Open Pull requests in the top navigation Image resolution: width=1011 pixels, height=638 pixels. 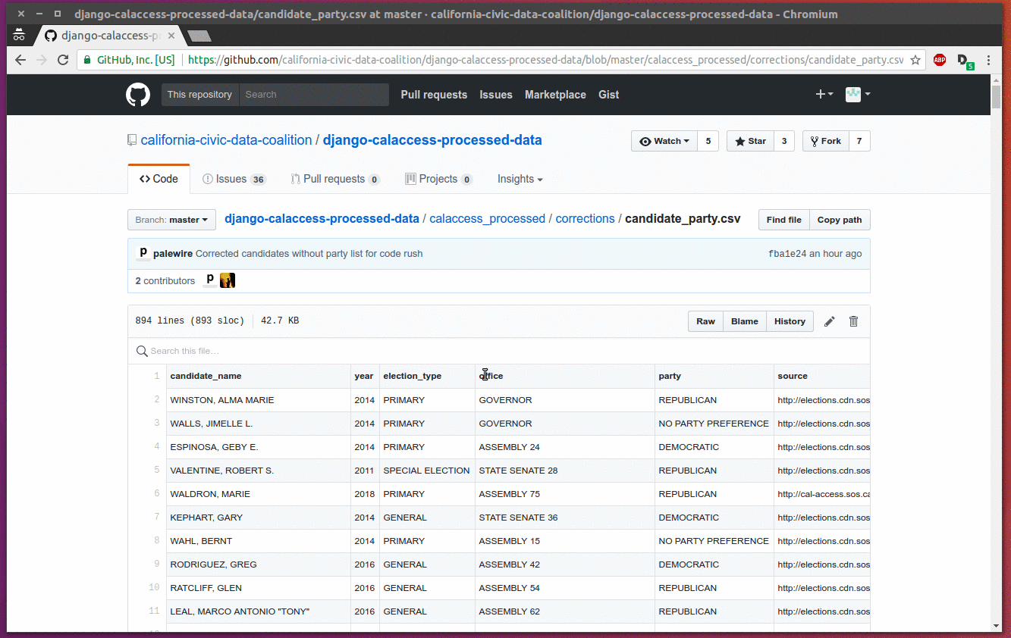pyautogui.click(x=434, y=95)
